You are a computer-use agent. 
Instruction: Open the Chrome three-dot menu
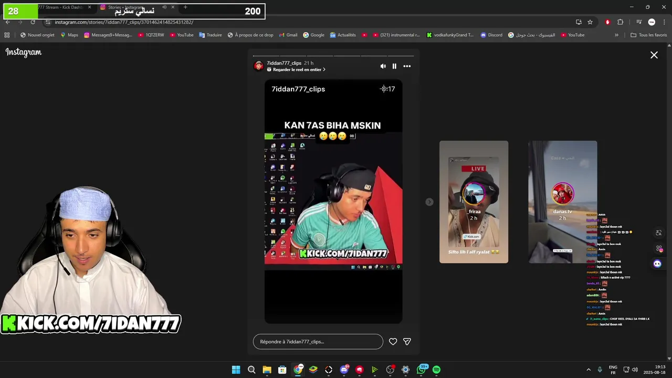[664, 22]
